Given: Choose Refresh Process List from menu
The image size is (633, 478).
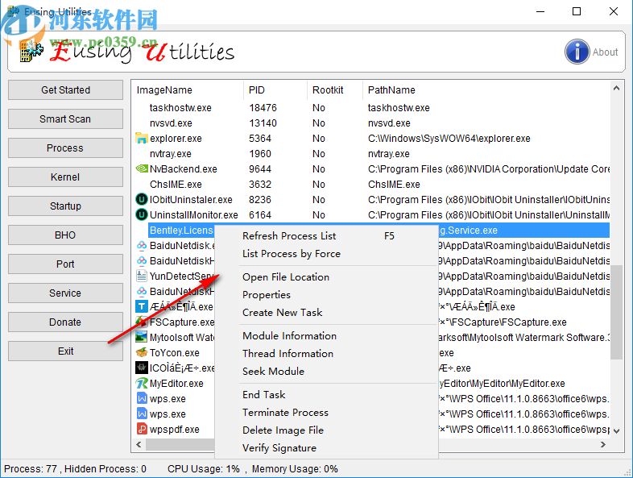Looking at the screenshot, I should pos(326,236).
